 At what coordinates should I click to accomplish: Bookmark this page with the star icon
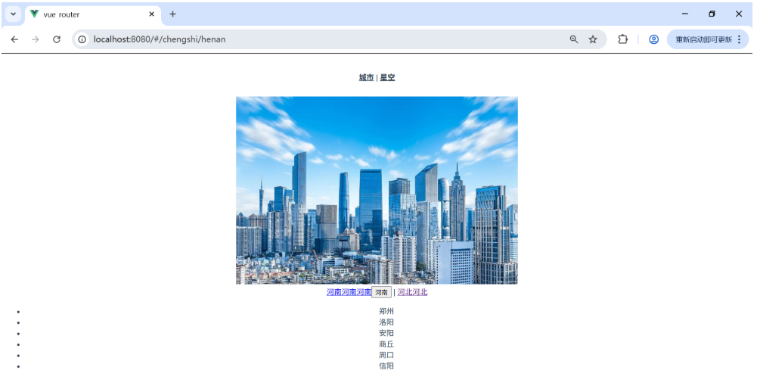click(593, 39)
